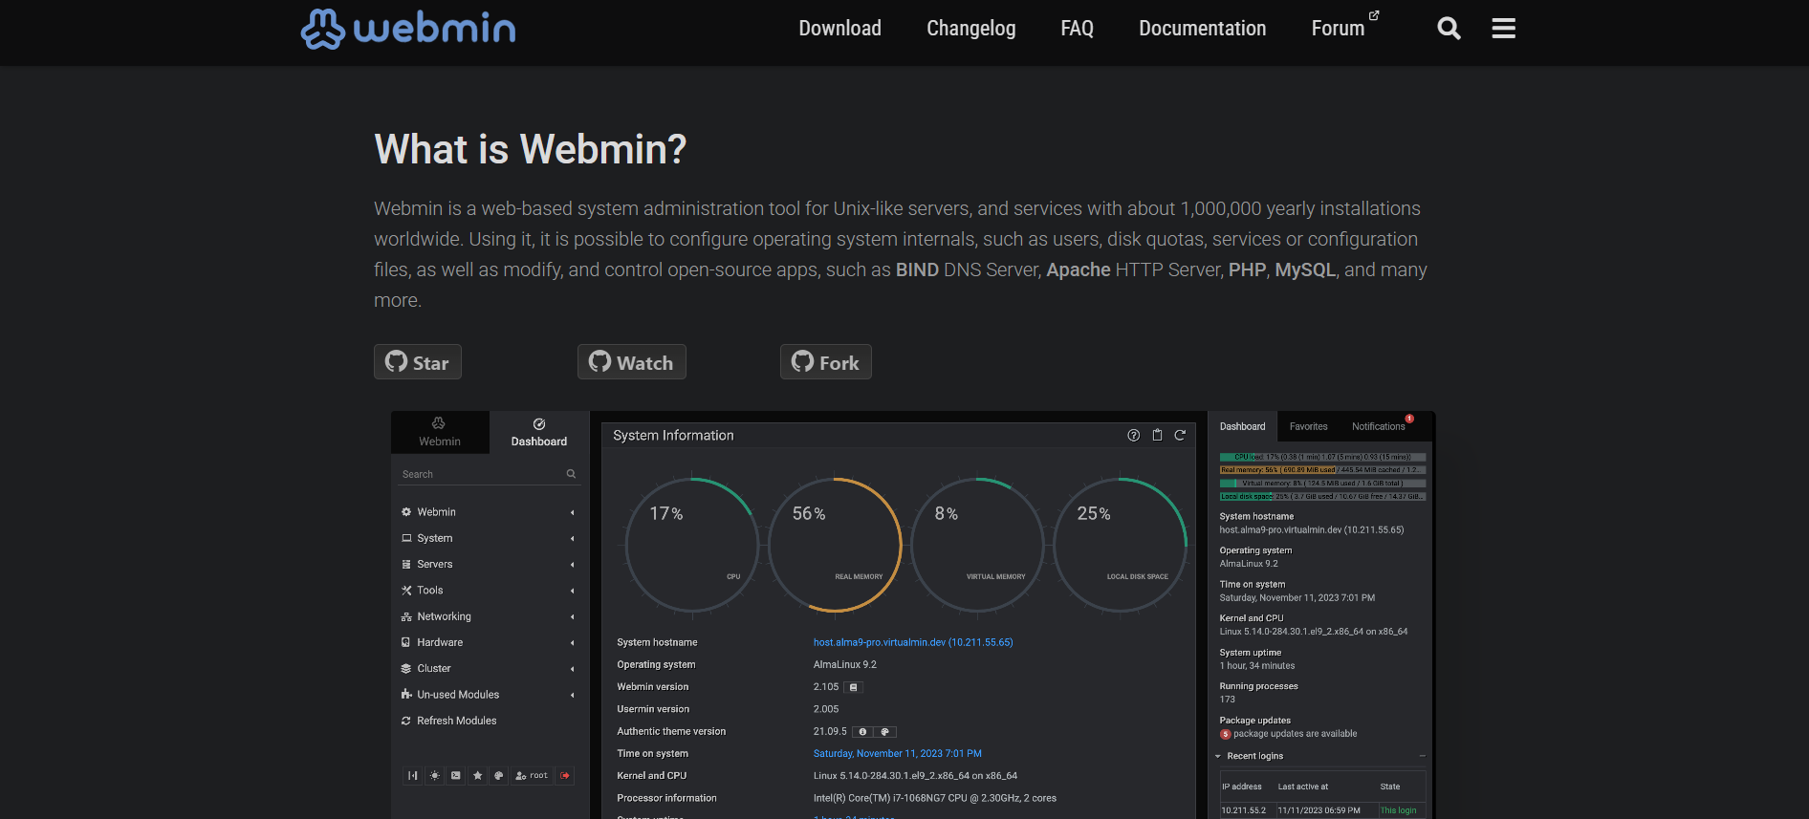Select the Dashboard tab in the sidebar
This screenshot has width=1809, height=819.
(539, 432)
